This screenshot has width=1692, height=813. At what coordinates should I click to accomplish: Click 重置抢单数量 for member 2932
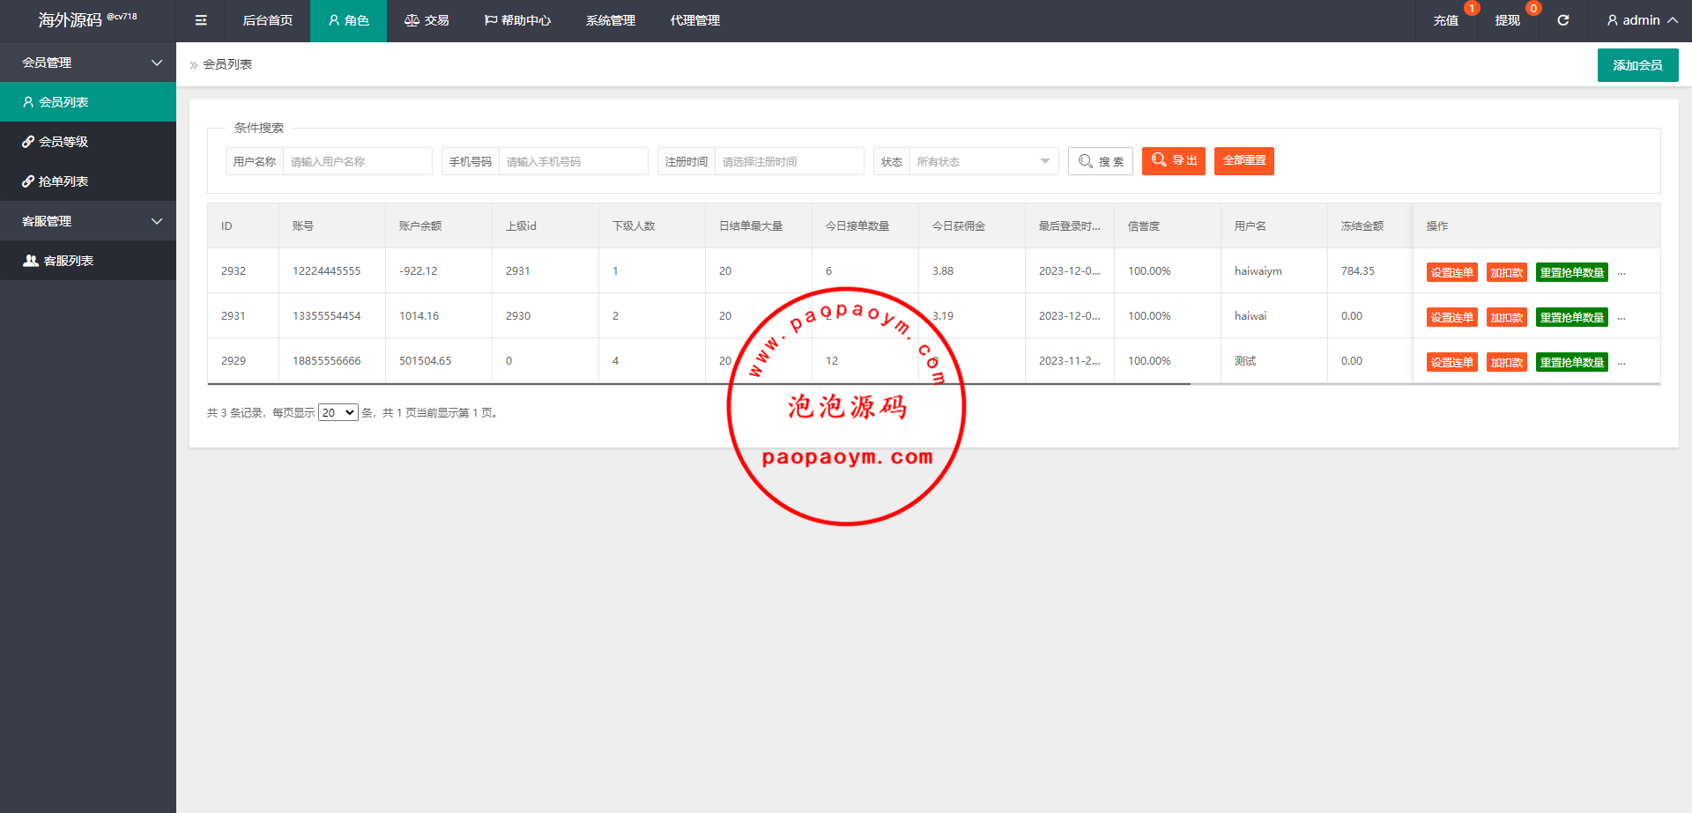[1572, 272]
